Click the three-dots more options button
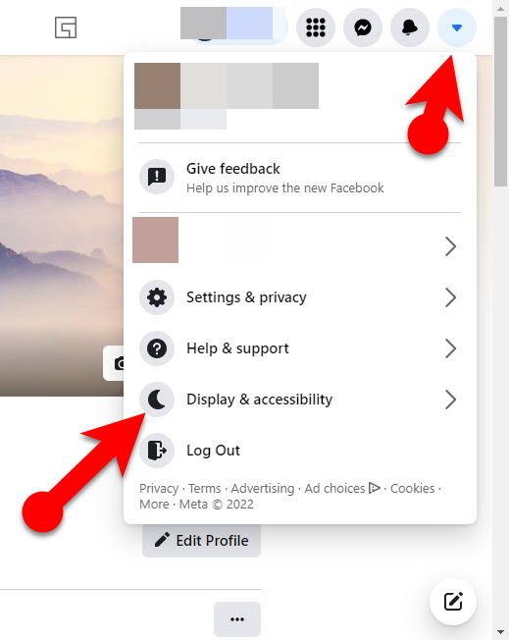Viewport: 509px width, 640px height. coord(237,619)
